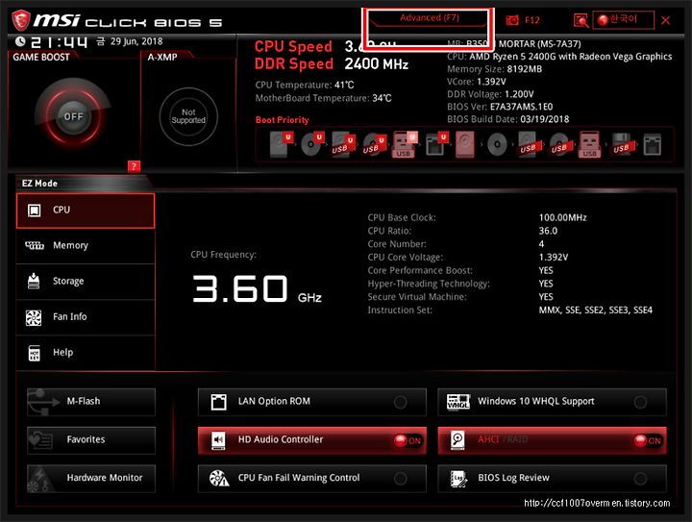Open the Help tab
Screen dimensions: 692x522
click(x=86, y=353)
